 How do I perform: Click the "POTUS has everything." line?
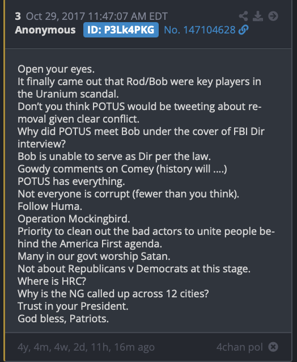[x=71, y=182]
